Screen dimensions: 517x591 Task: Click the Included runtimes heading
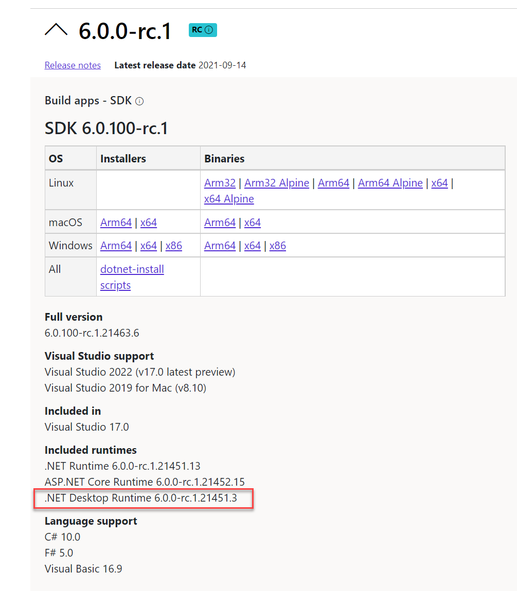click(x=91, y=450)
